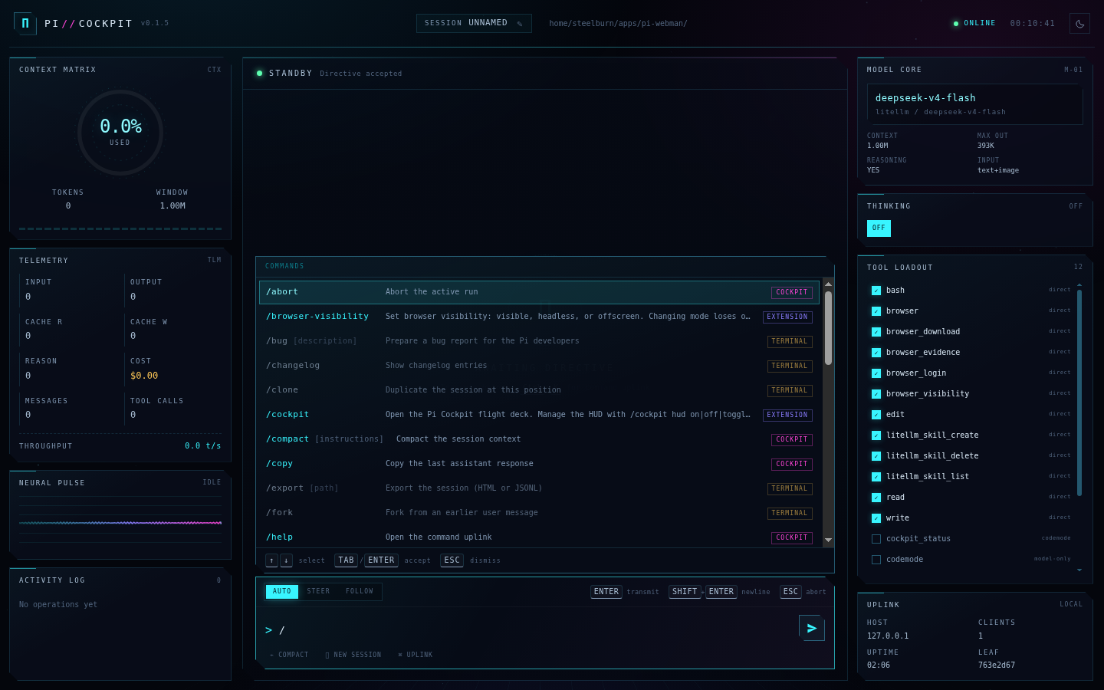Click the Pi Cockpit logo icon
Viewport: 1104px width, 690px height.
click(25, 23)
